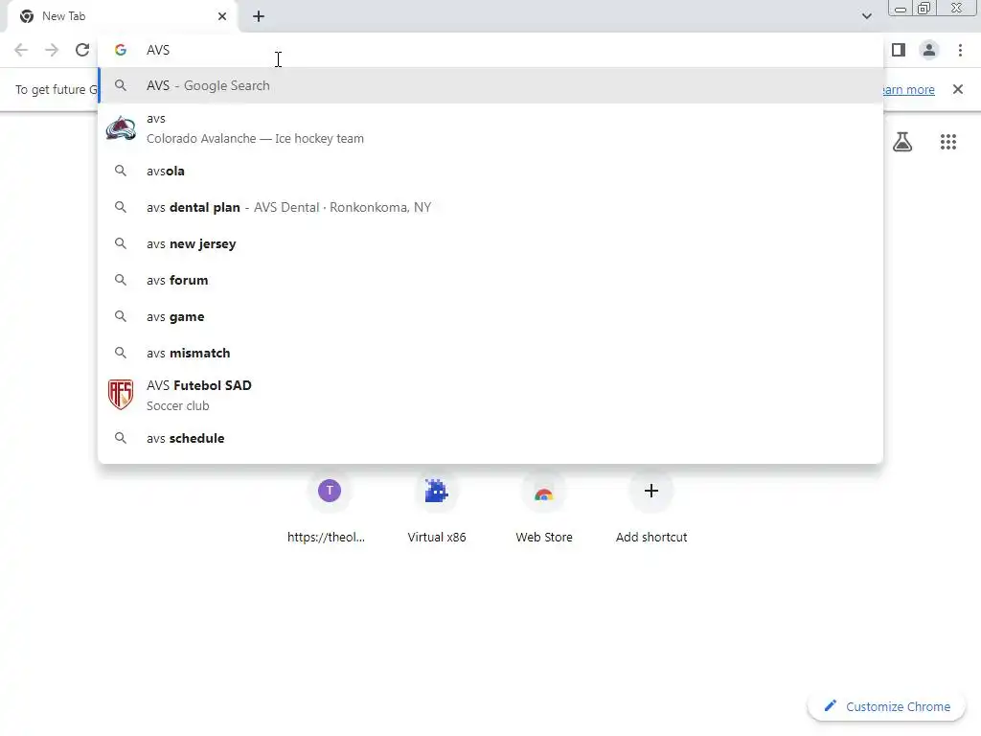This screenshot has width=981, height=736.
Task: Expand the tab search chevron
Action: click(866, 16)
